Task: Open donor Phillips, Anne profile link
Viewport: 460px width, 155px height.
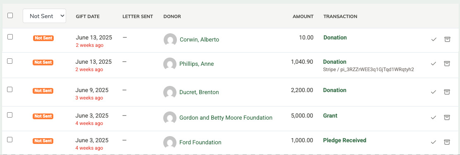Action: (x=197, y=64)
